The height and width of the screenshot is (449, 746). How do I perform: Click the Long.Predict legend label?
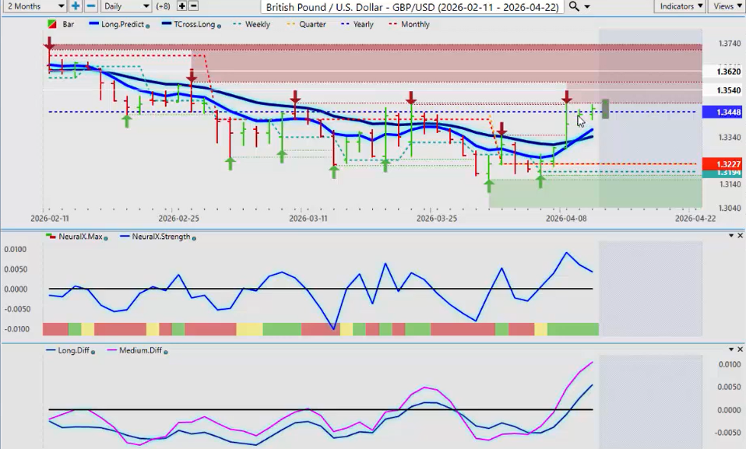click(x=121, y=25)
